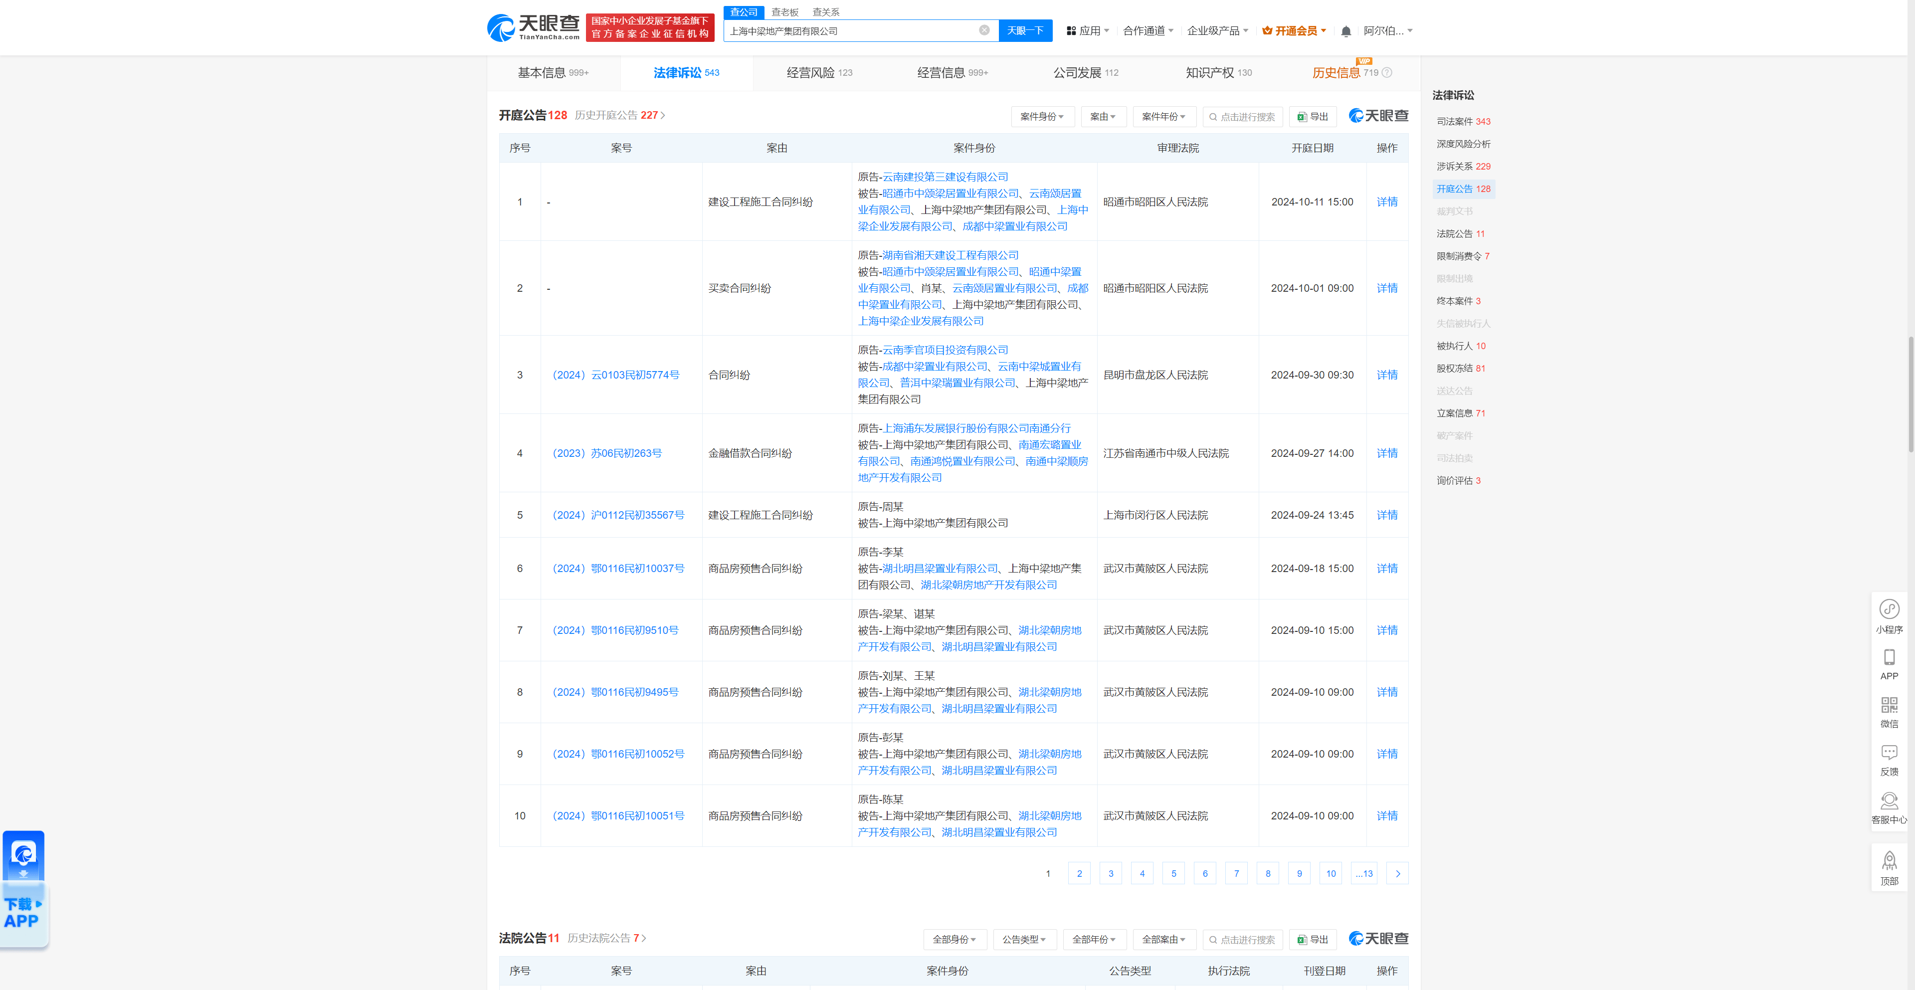Open the APP phone icon in side toolbar

(x=1889, y=664)
